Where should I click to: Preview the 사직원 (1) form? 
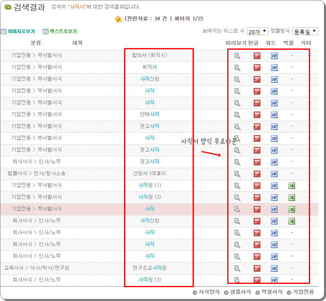(237, 186)
